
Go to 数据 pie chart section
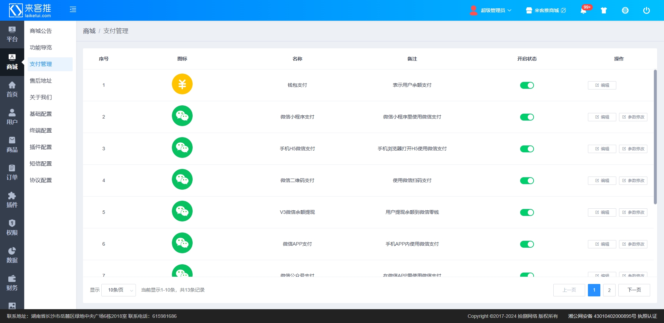point(12,255)
